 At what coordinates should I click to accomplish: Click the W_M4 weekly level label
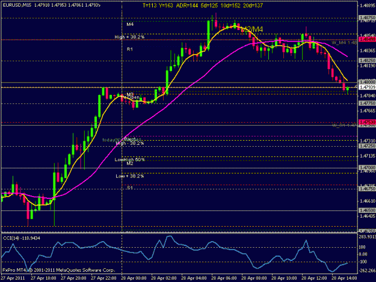344,43
